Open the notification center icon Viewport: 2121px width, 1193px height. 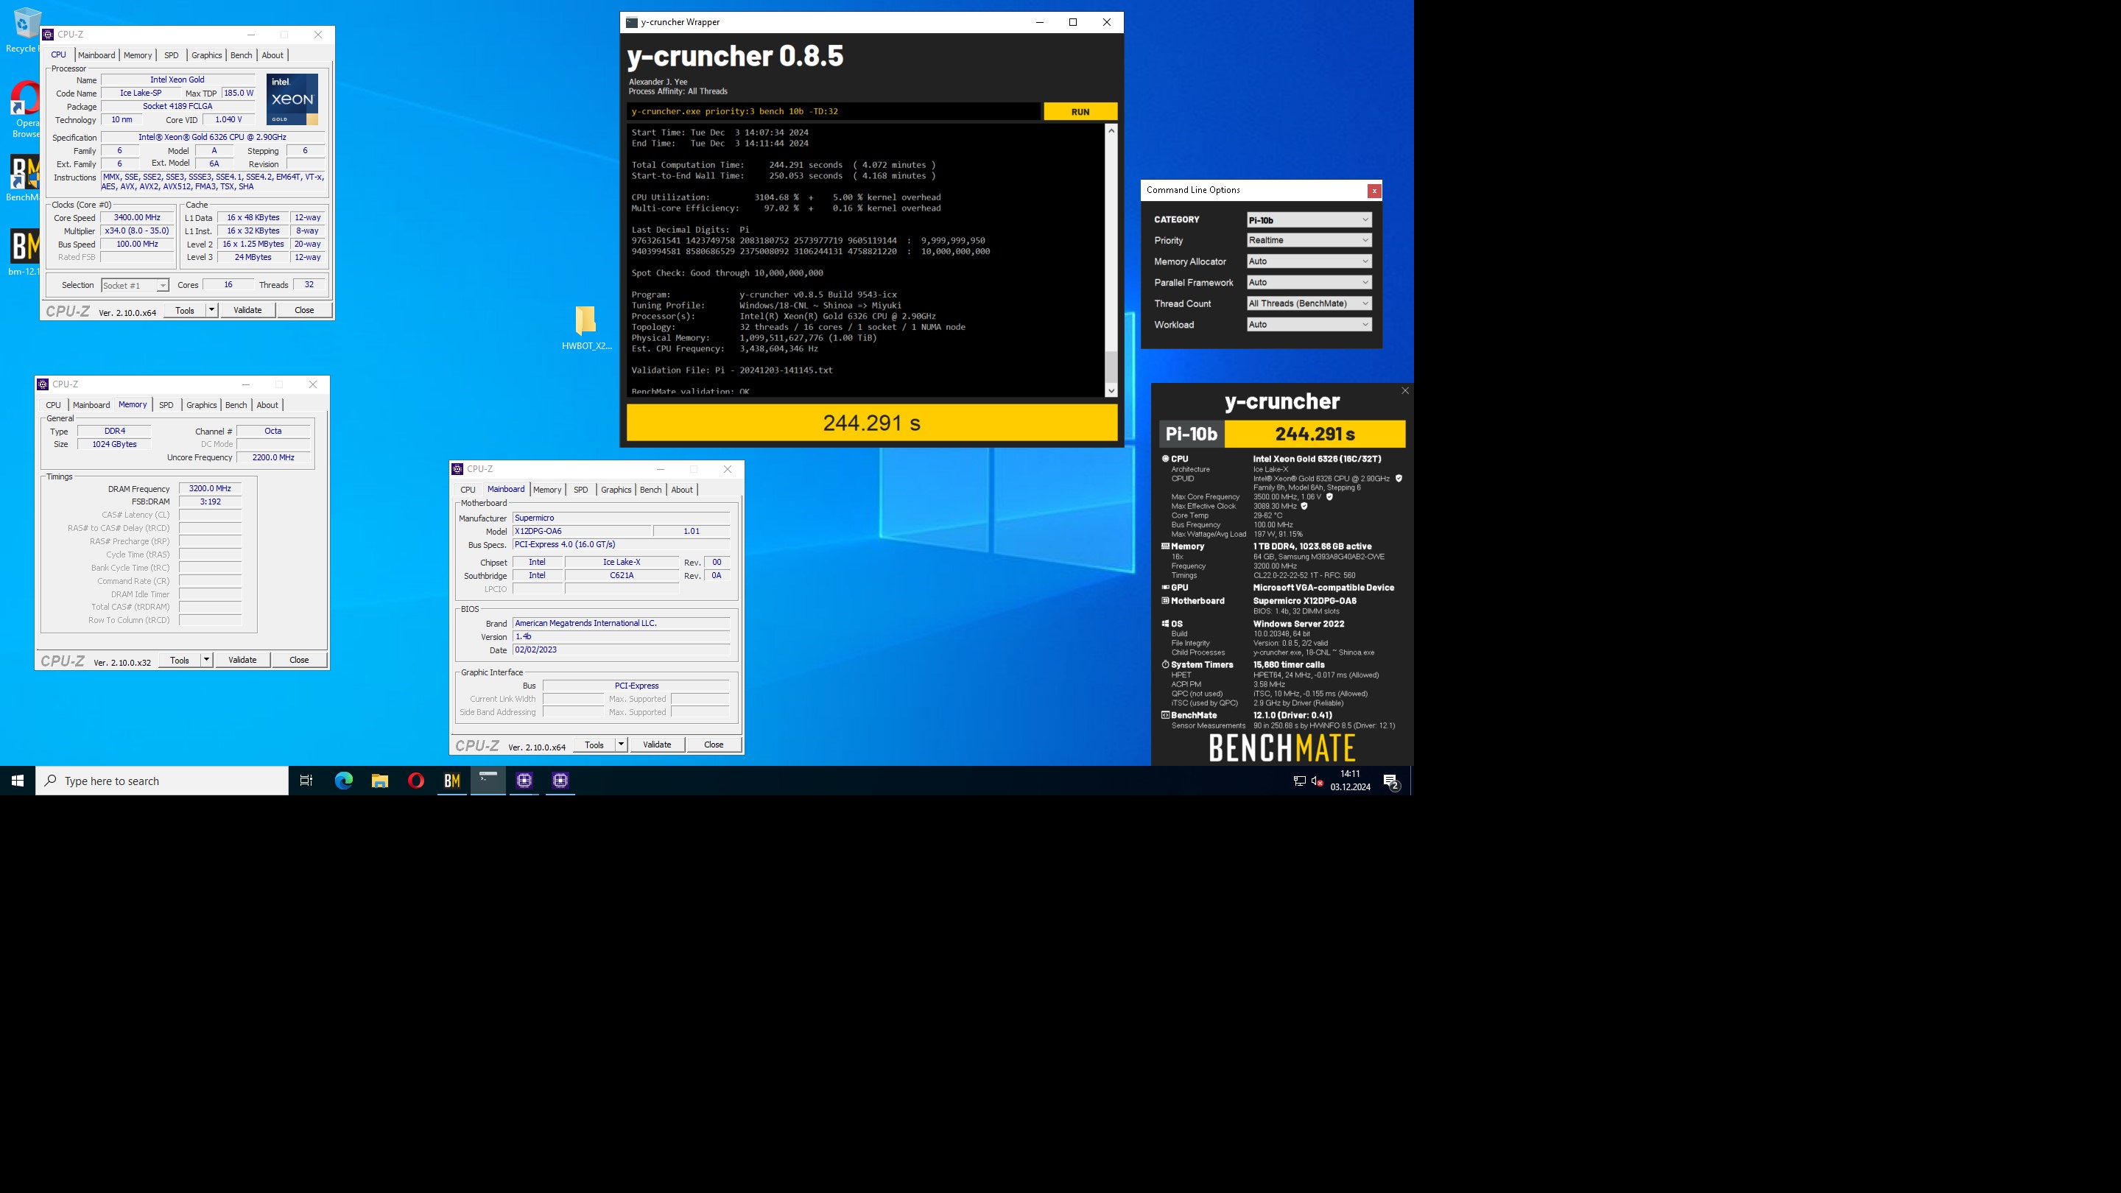tap(1391, 781)
